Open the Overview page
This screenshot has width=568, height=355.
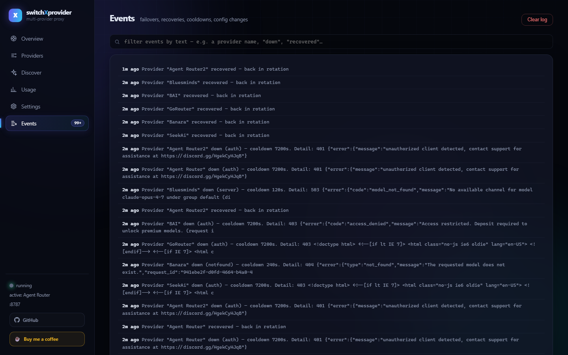point(47,39)
